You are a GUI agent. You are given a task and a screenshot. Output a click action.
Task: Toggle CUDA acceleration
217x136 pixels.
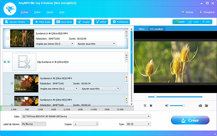180,22
